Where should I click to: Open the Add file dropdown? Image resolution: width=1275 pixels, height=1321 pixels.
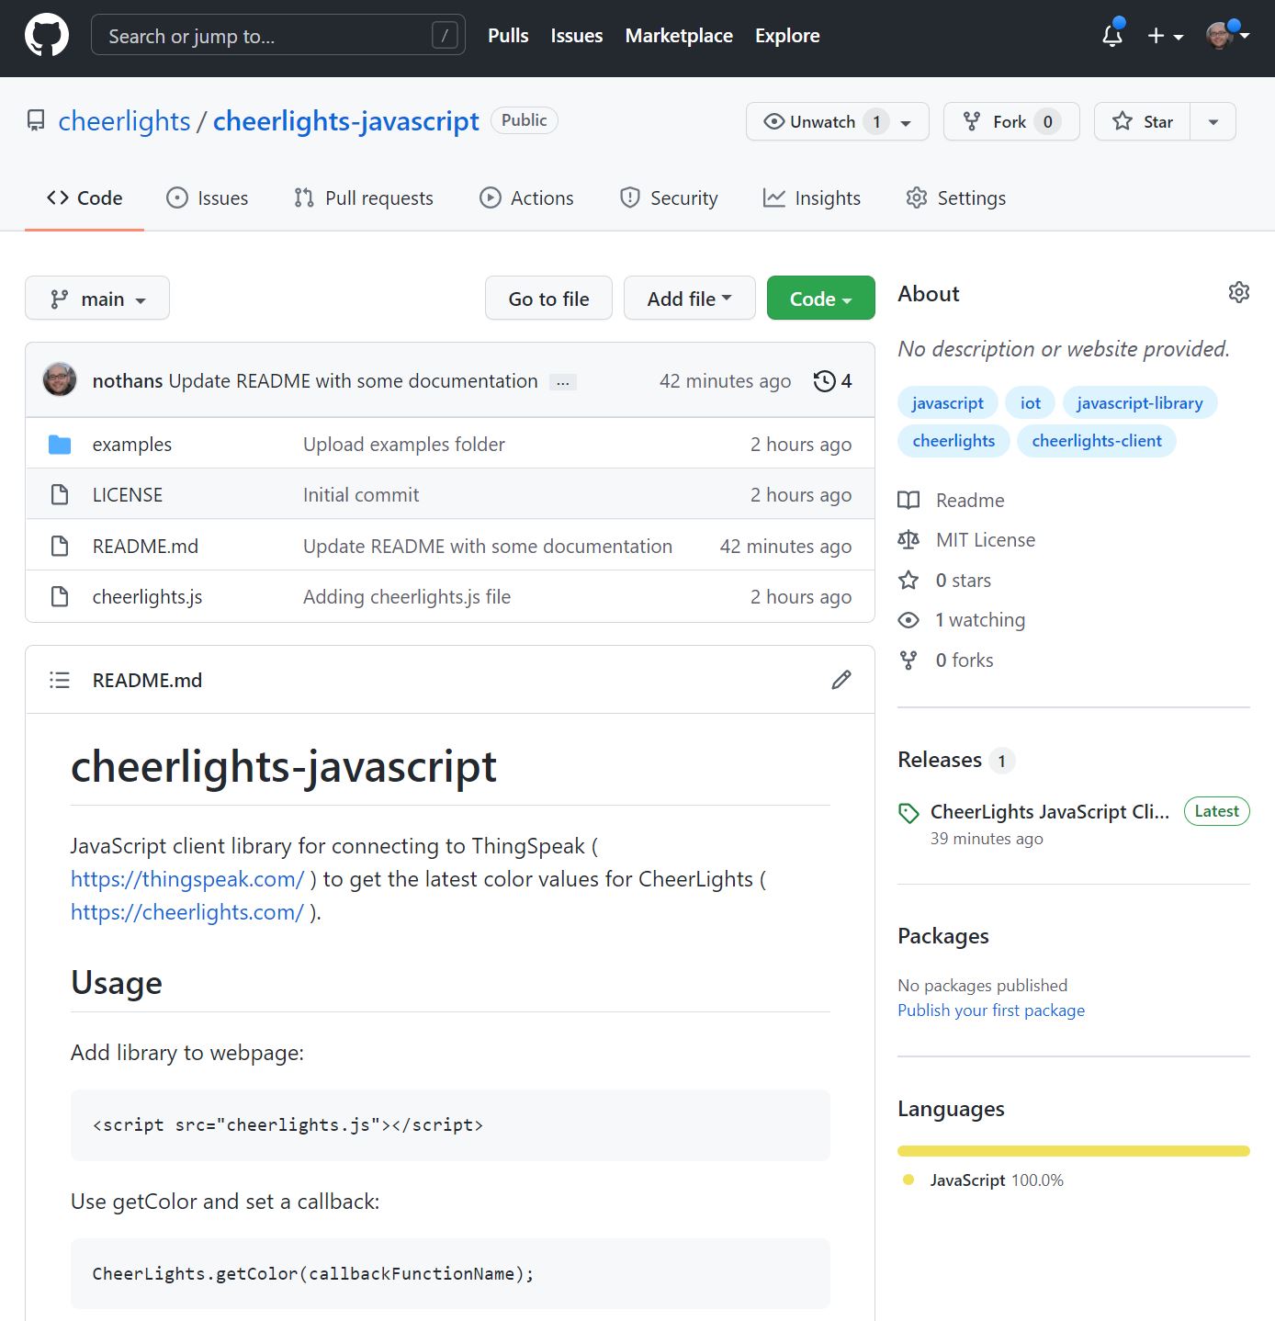click(690, 298)
